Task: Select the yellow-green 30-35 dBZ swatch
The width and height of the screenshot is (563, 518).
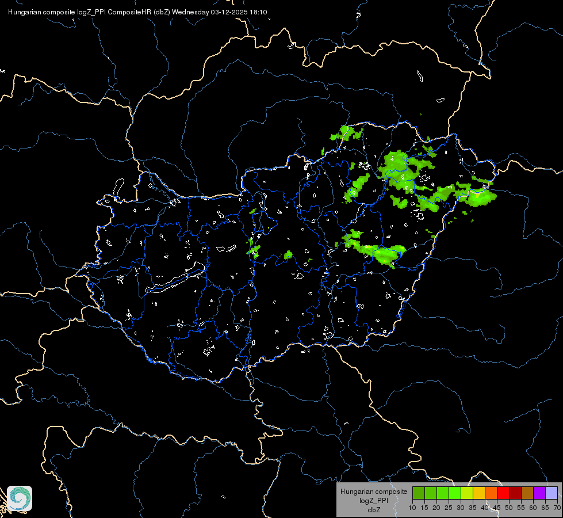Action: coord(467,493)
